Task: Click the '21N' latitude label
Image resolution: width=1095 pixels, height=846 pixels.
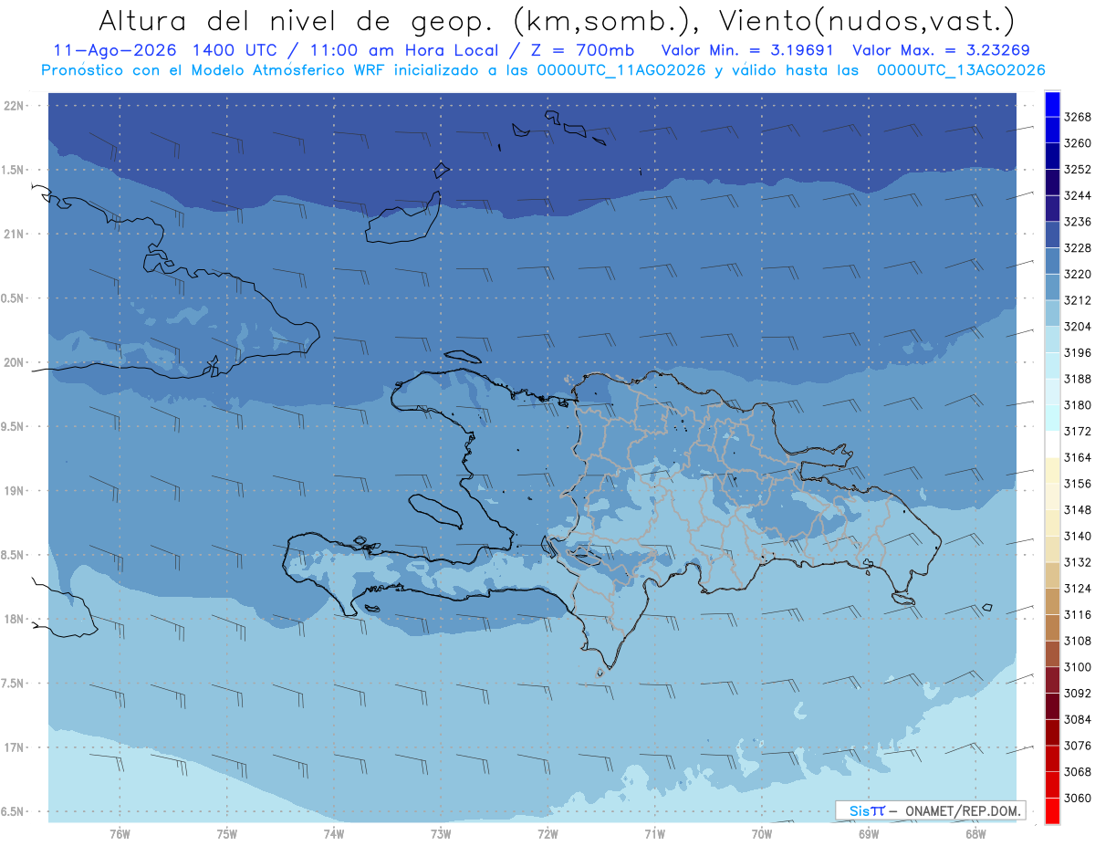Action: 15,234
